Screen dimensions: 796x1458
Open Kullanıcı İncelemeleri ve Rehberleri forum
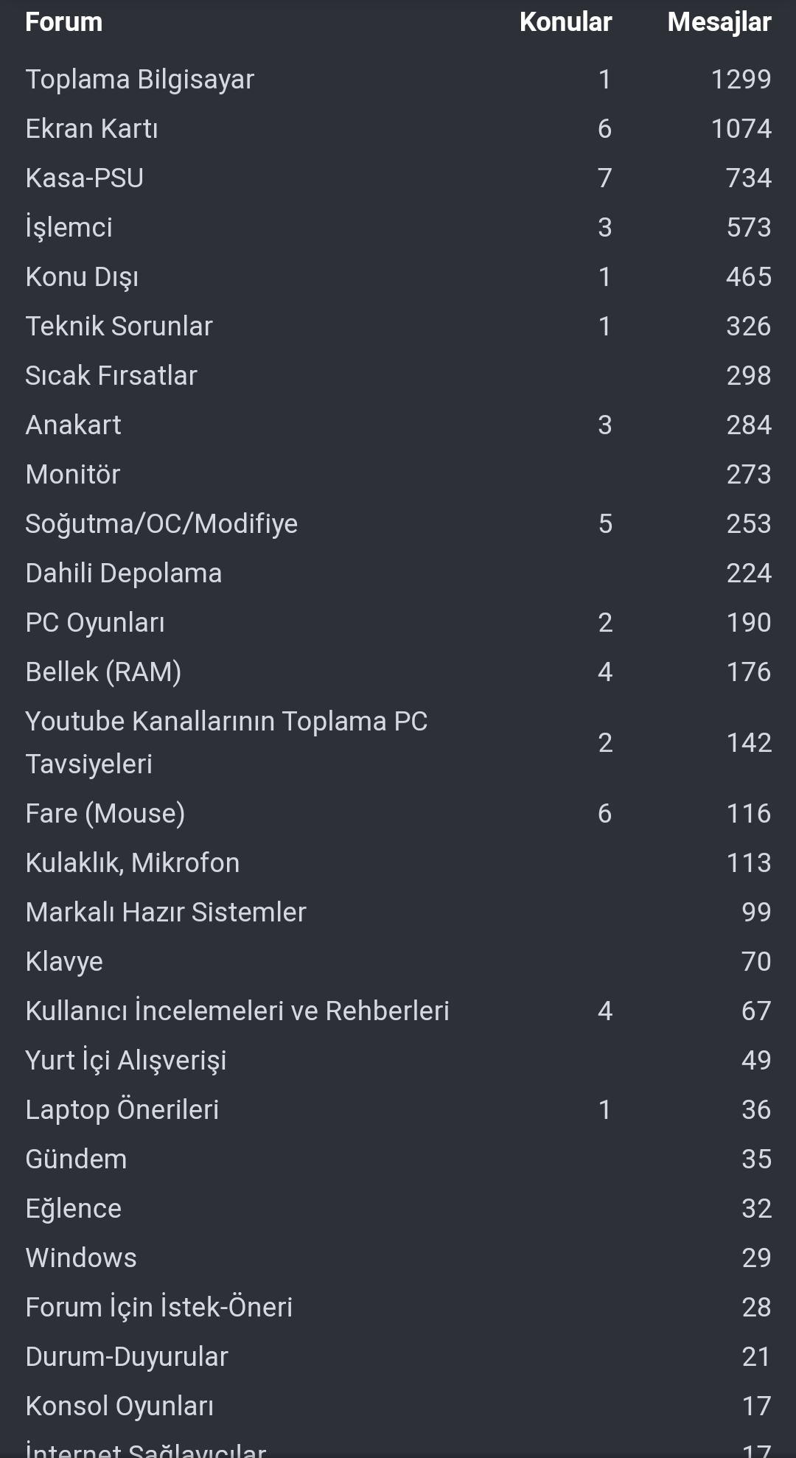[237, 1011]
